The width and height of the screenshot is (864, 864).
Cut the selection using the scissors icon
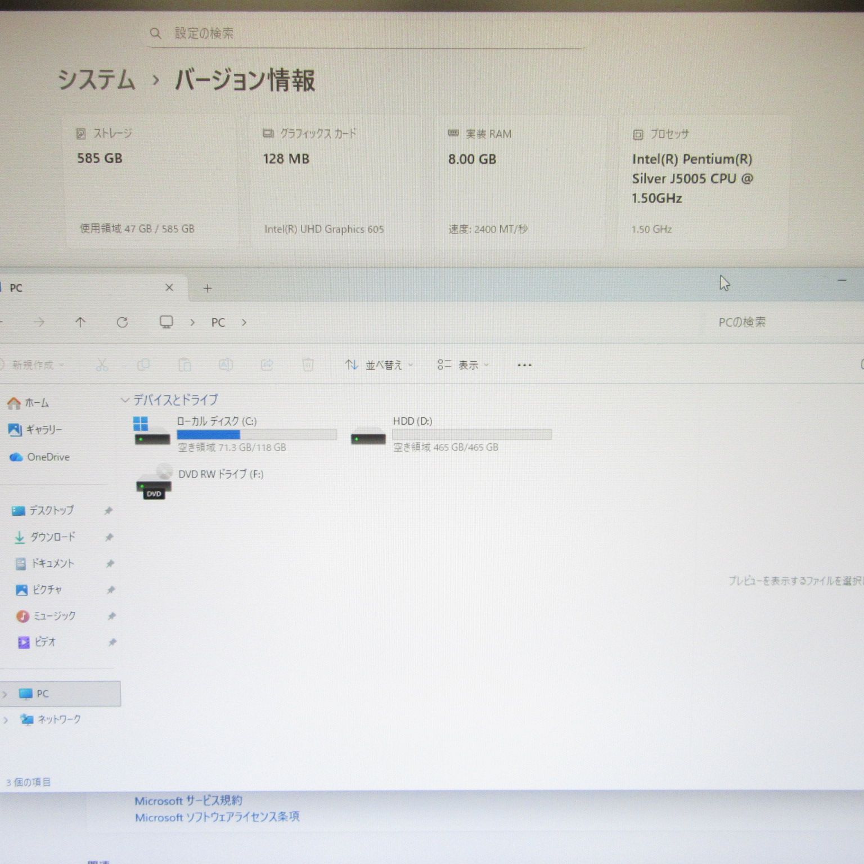(x=102, y=364)
